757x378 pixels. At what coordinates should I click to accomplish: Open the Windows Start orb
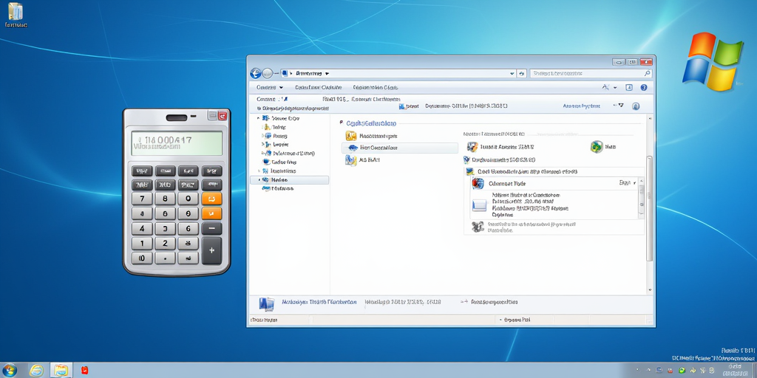9,371
